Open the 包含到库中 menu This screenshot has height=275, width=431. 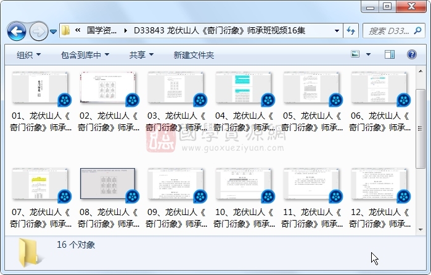tap(85, 55)
